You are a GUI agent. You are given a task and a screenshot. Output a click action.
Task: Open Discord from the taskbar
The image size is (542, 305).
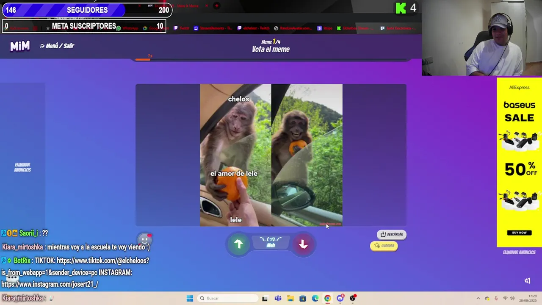pyautogui.click(x=340, y=298)
